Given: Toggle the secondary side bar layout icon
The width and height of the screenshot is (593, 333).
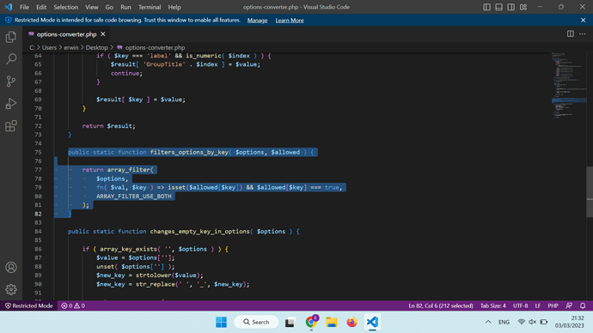Looking at the screenshot, I should 511,7.
